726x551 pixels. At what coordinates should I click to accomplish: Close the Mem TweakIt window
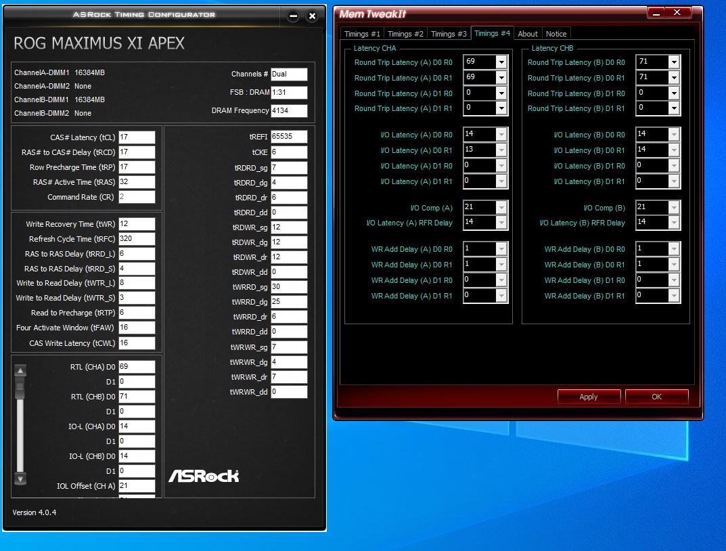(x=677, y=12)
